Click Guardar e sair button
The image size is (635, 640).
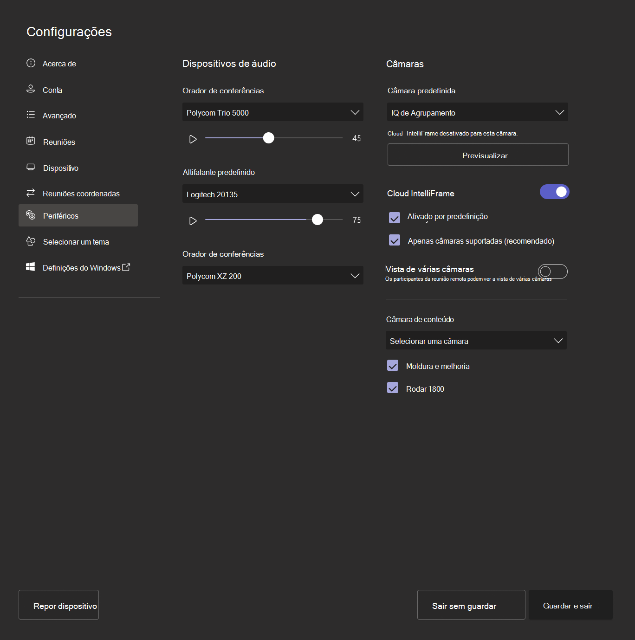point(570,605)
